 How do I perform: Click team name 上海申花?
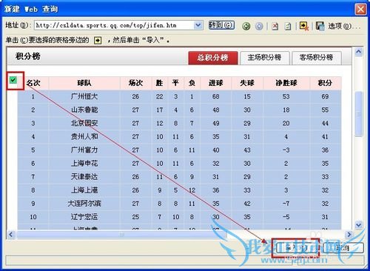84,163
